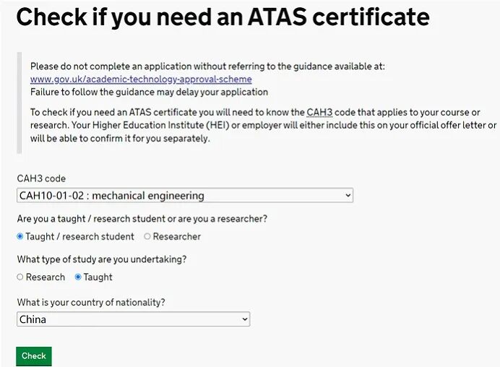
Task: Click the "Check if you need an ATAS certificate" heading
Action: (223, 17)
